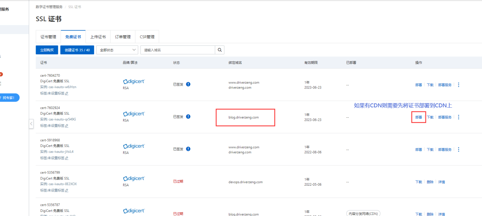482x216 pixels.
Task: Click the 操作 column header
Action: (x=419, y=63)
